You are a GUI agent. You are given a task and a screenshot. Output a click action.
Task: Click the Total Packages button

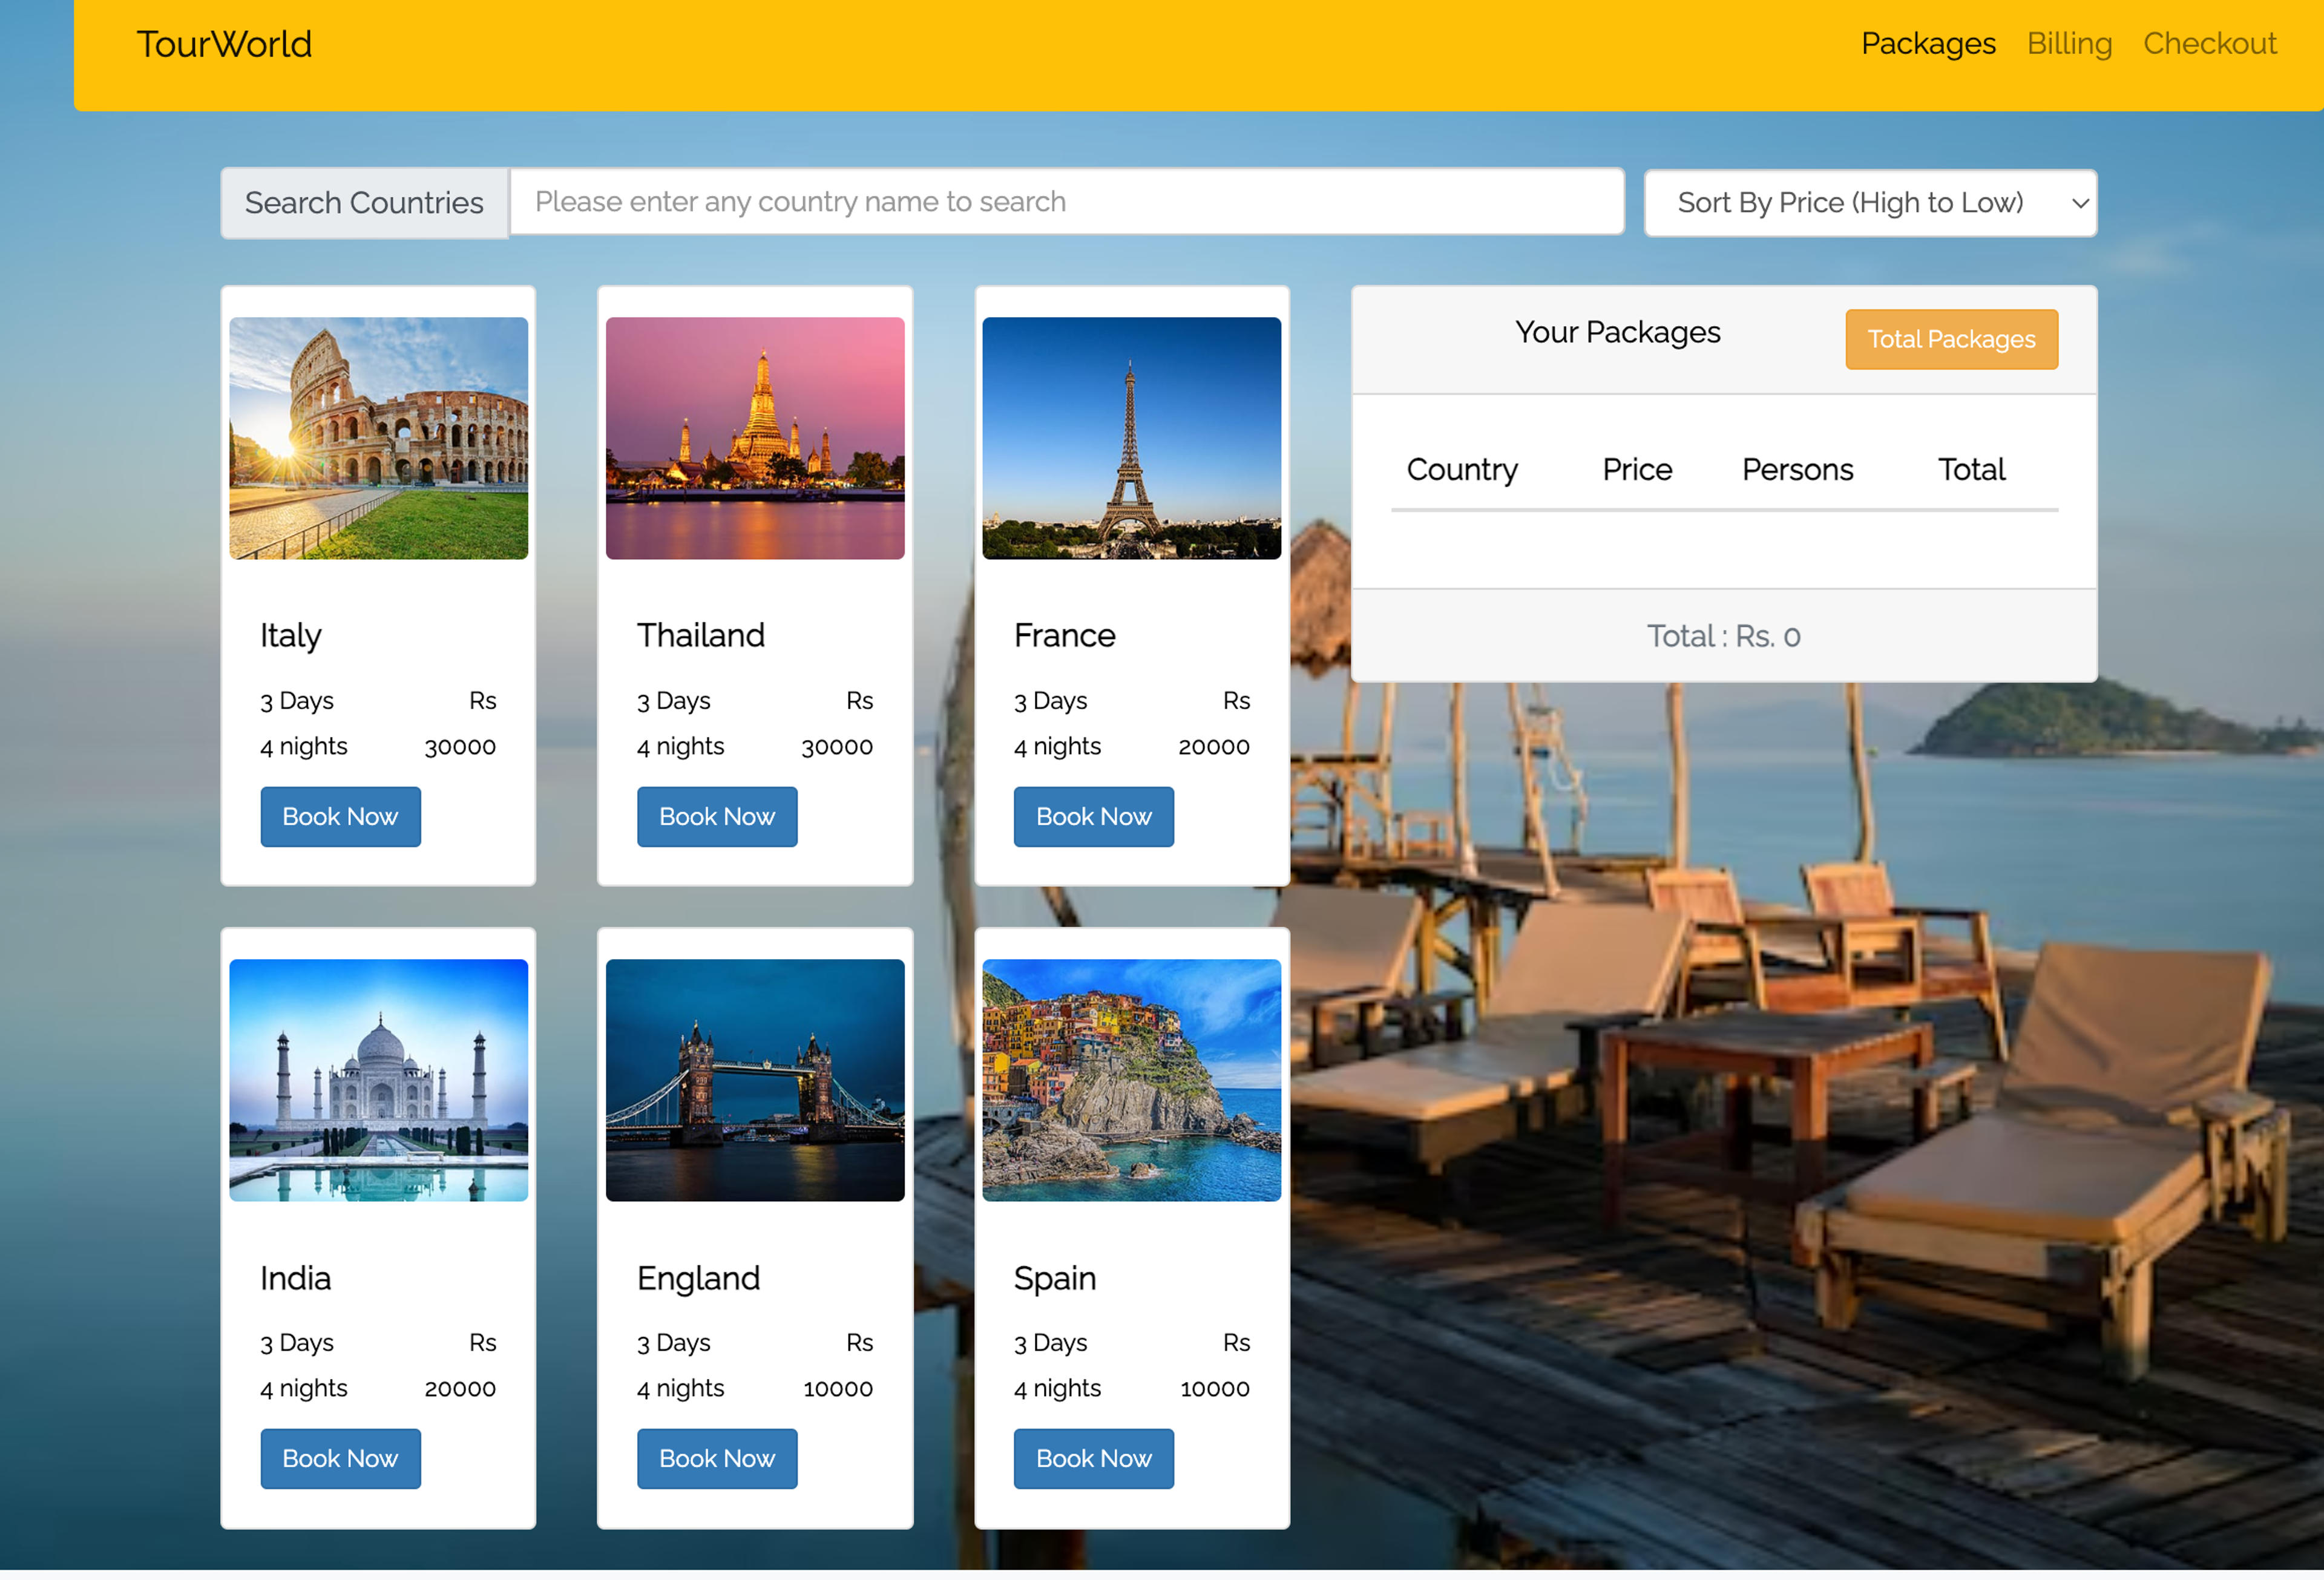[x=1951, y=339]
